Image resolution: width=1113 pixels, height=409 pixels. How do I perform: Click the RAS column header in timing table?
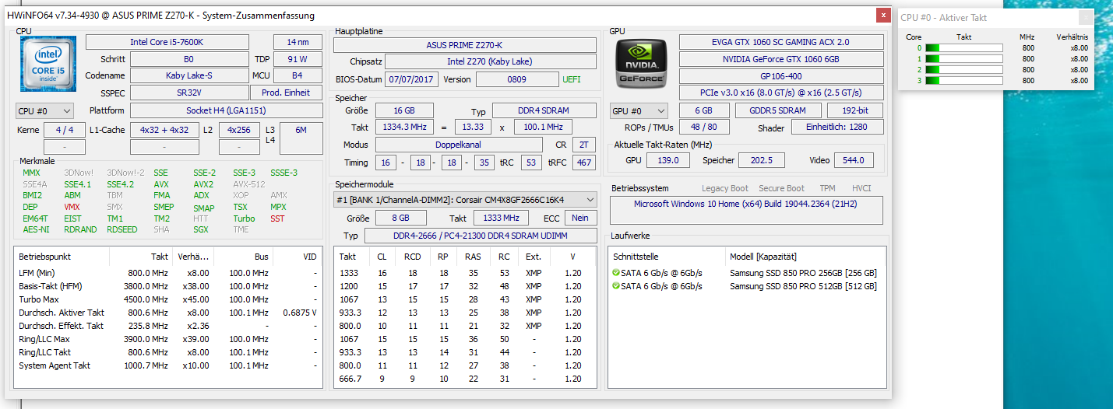pos(473,257)
